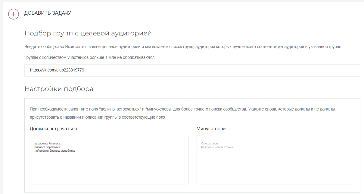Image resolution: width=364 pixels, height=194 pixels.
Task: Click the vk.com/club223319779 link text
Action: click(57, 70)
